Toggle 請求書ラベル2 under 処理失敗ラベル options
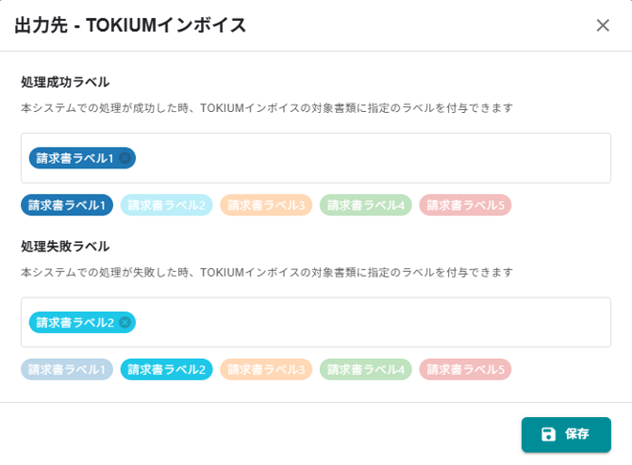The image size is (632, 465). click(x=166, y=370)
